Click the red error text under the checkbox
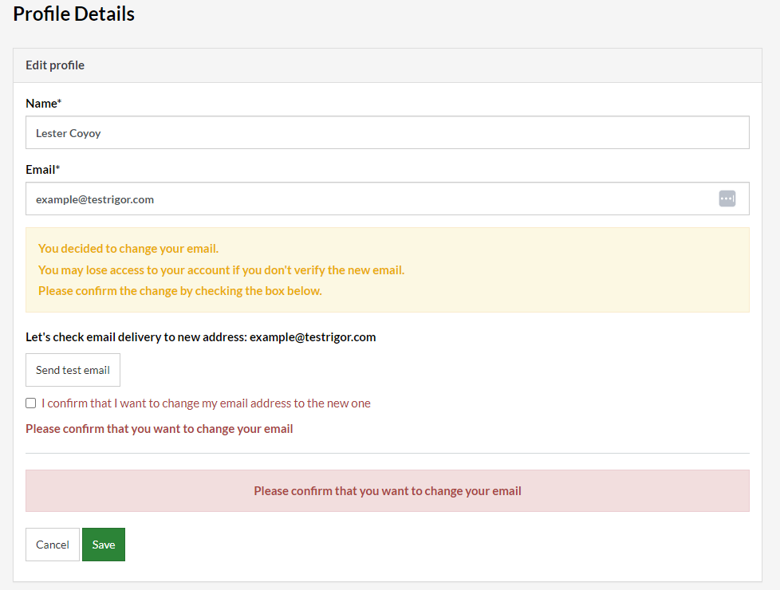Image resolution: width=780 pixels, height=590 pixels. pyautogui.click(x=159, y=429)
